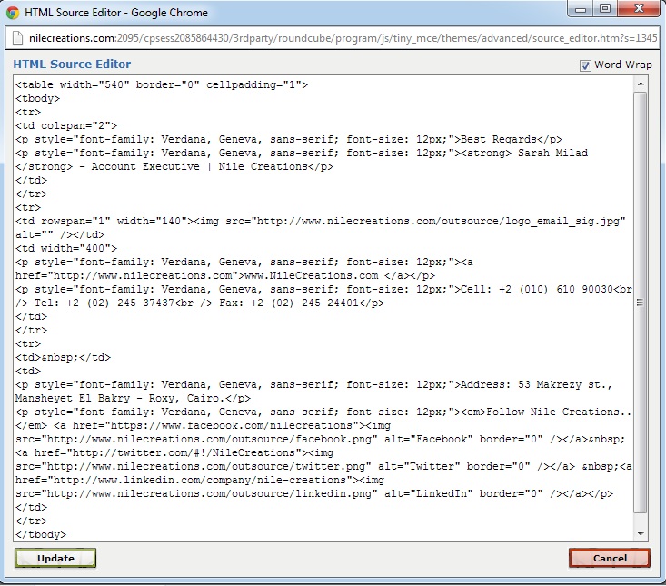Click the page icon in address bar
The width and height of the screenshot is (666, 586).
pyautogui.click(x=17, y=38)
